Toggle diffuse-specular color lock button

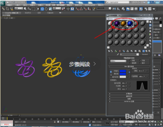pos(111,75)
